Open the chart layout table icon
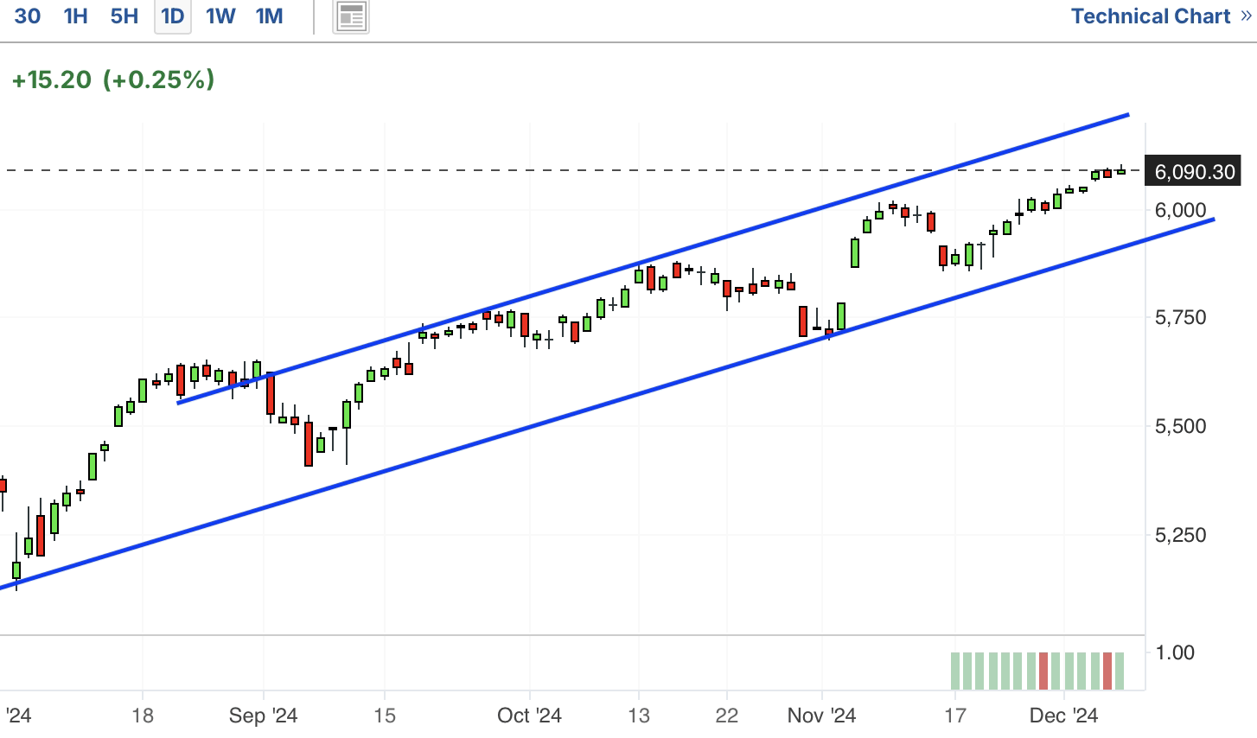1257x738 pixels. (x=352, y=16)
